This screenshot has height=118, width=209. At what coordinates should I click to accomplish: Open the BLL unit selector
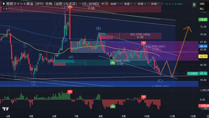point(202,9)
